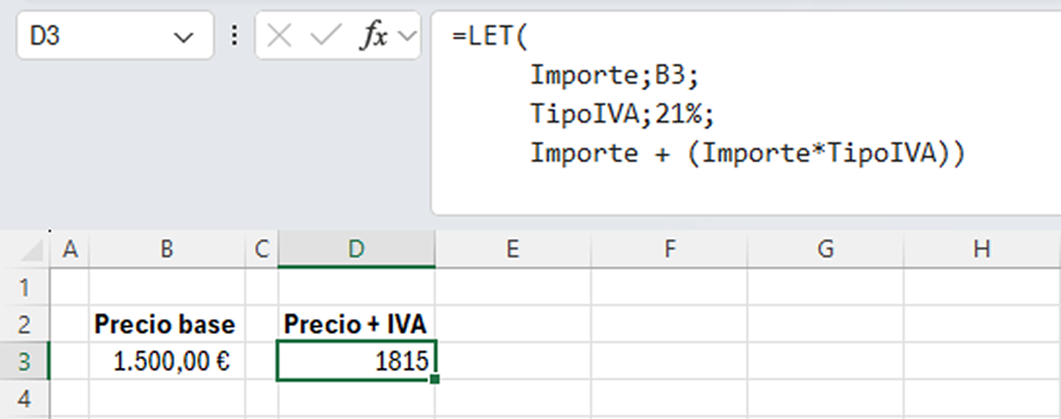
Task: Select column B header
Action: pyautogui.click(x=166, y=250)
